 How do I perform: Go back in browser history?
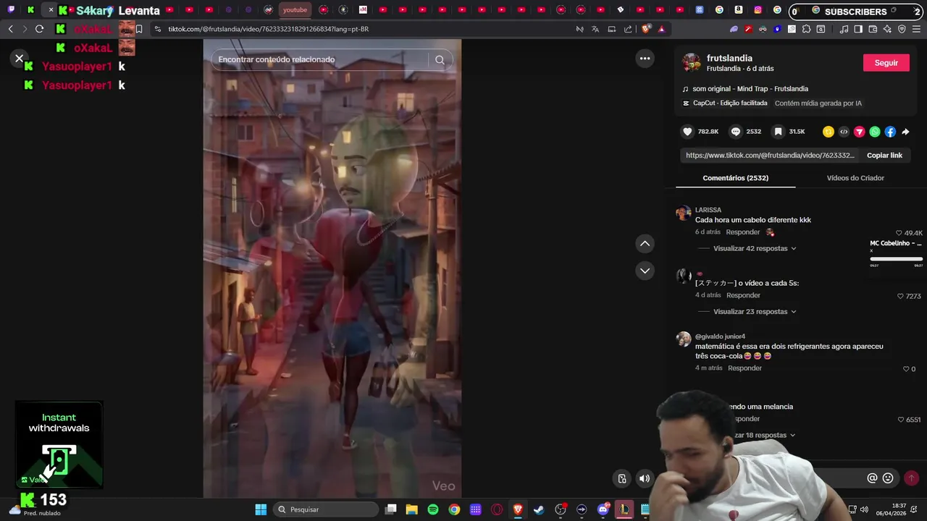[x=10, y=29]
